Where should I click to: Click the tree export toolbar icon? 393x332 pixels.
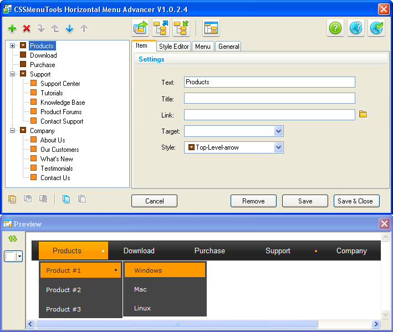point(161,28)
